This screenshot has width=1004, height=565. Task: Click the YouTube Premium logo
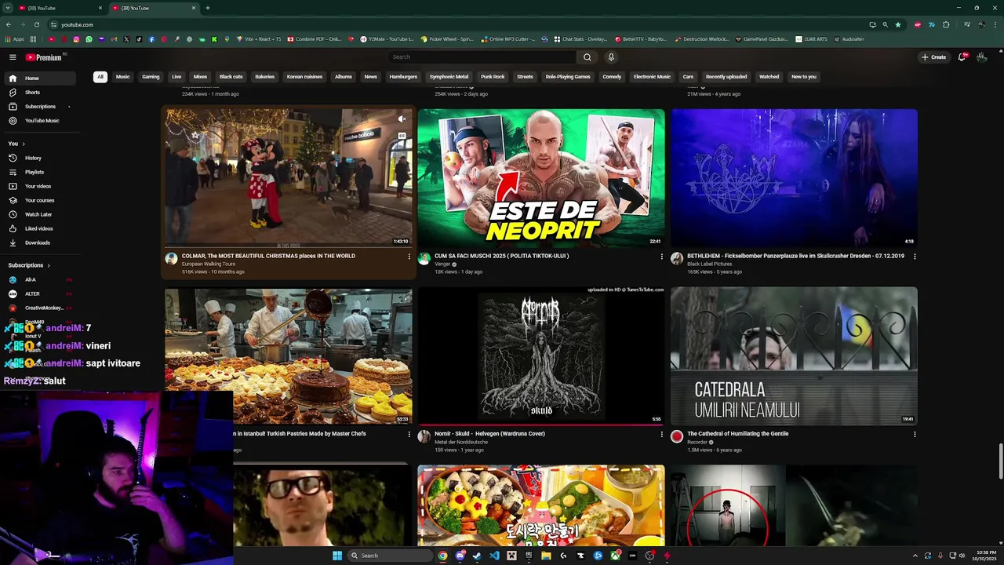click(43, 57)
